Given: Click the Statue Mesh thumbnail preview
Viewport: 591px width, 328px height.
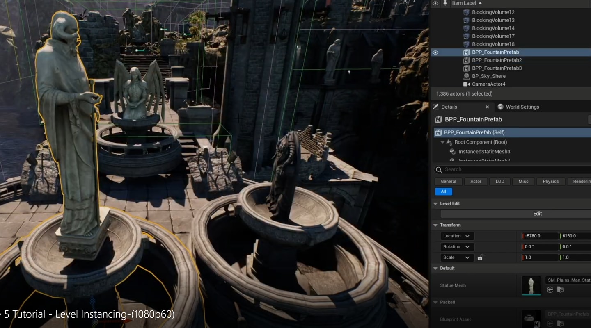Looking at the screenshot, I should [531, 285].
